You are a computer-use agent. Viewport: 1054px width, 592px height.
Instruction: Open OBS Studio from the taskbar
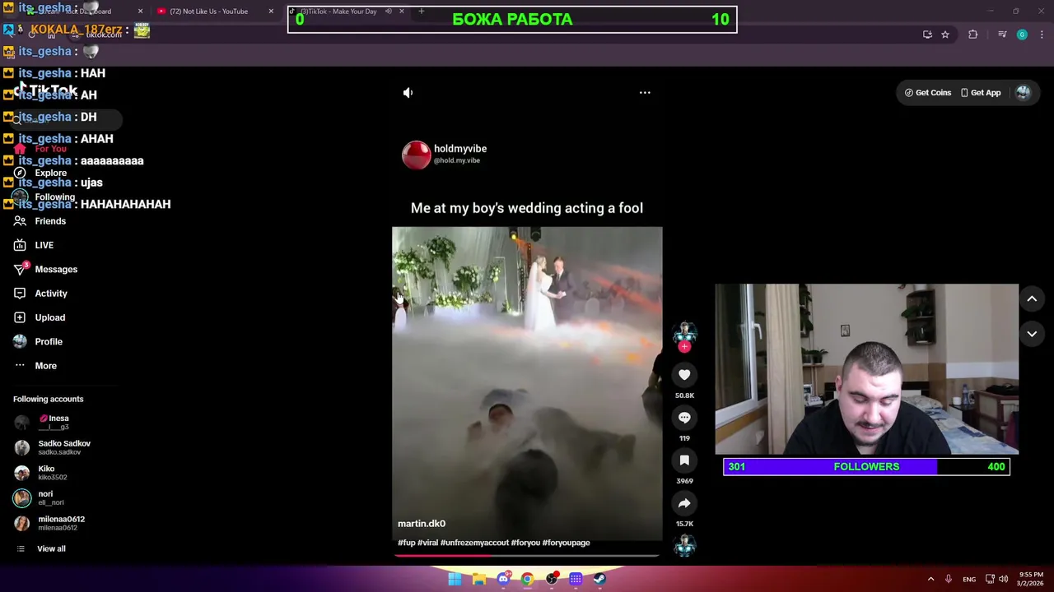point(552,579)
